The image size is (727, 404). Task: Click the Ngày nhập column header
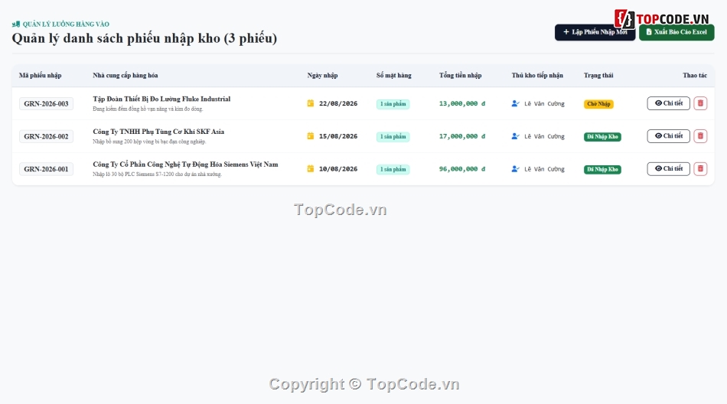click(322, 75)
